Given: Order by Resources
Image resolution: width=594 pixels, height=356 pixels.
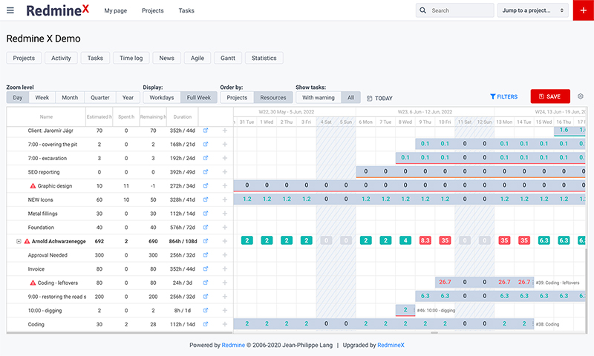Looking at the screenshot, I should point(273,98).
